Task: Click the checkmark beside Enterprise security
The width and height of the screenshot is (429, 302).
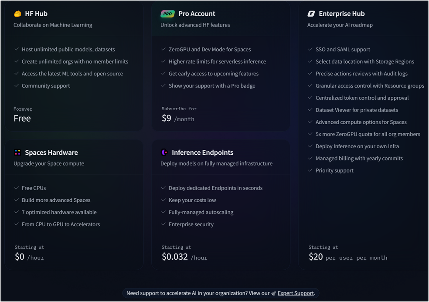Action: (163, 224)
